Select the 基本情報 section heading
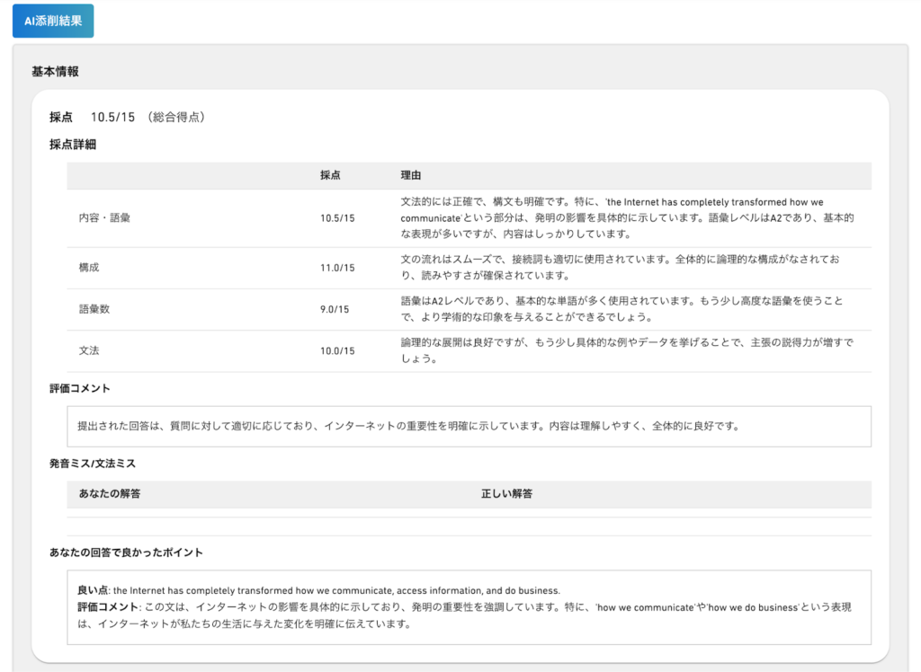Viewport: 921px width, 672px height. point(55,71)
